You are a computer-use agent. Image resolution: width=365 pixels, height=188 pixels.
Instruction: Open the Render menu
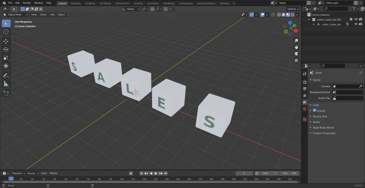point(27,3)
